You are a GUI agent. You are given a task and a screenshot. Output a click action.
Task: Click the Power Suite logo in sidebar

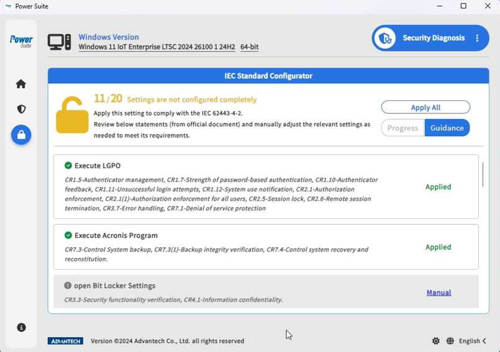(x=21, y=41)
